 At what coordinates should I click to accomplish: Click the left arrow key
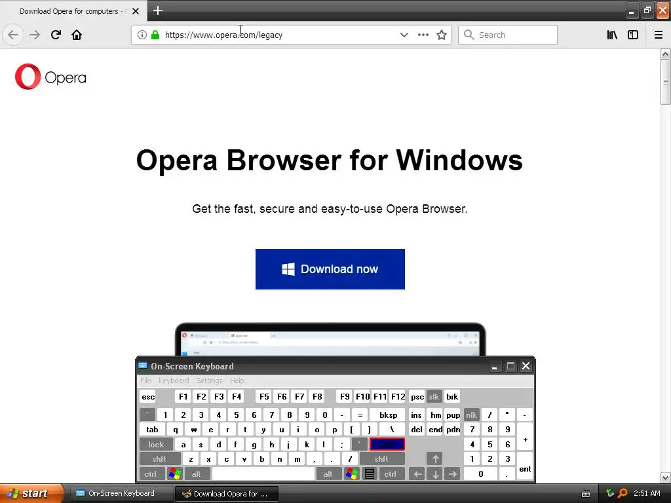click(x=417, y=474)
